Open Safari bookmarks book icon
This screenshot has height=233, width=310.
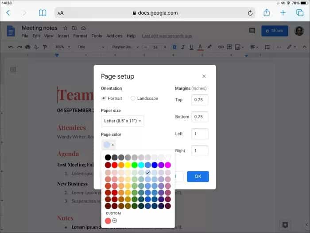[x=43, y=13]
